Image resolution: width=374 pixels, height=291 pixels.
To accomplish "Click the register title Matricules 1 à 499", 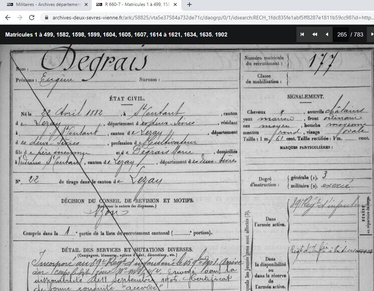I will tap(116, 35).
